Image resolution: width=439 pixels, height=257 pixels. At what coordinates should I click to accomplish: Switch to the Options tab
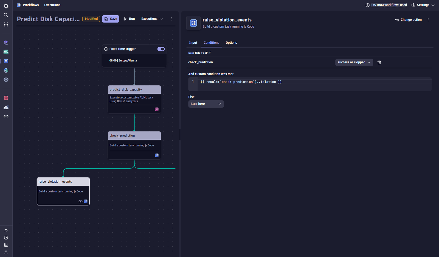[231, 43]
